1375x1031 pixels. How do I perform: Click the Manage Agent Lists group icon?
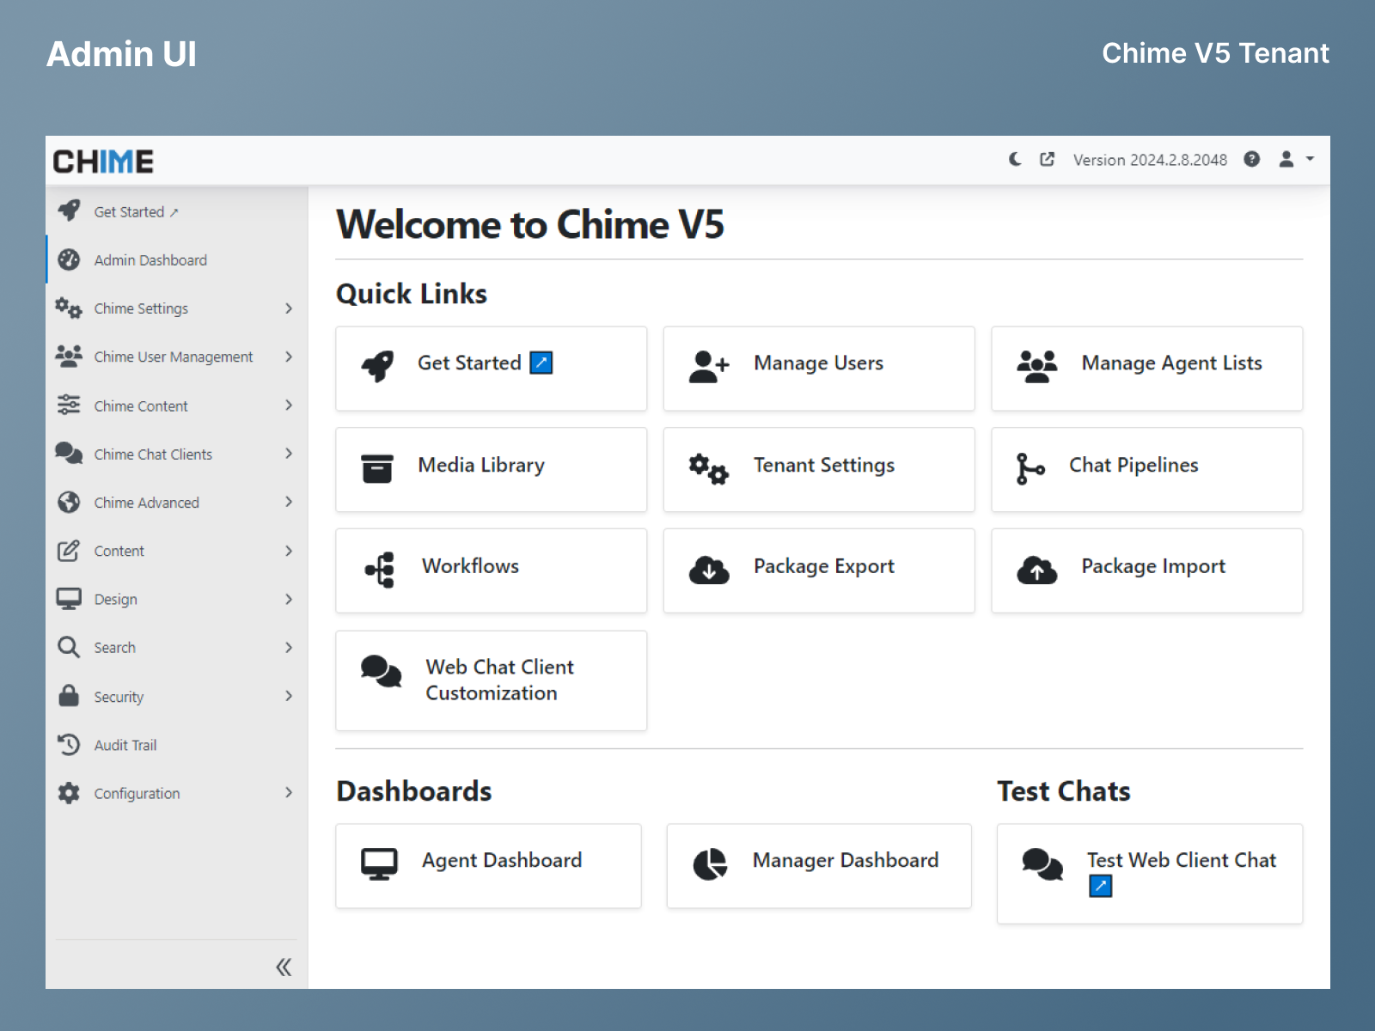(1036, 363)
